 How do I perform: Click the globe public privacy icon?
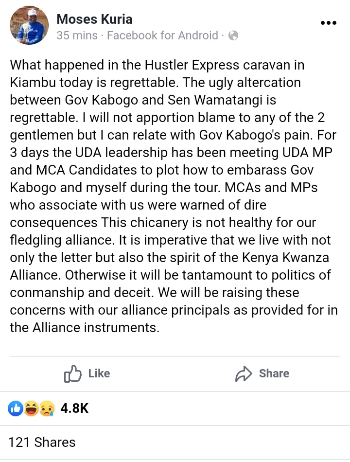pos(233,36)
